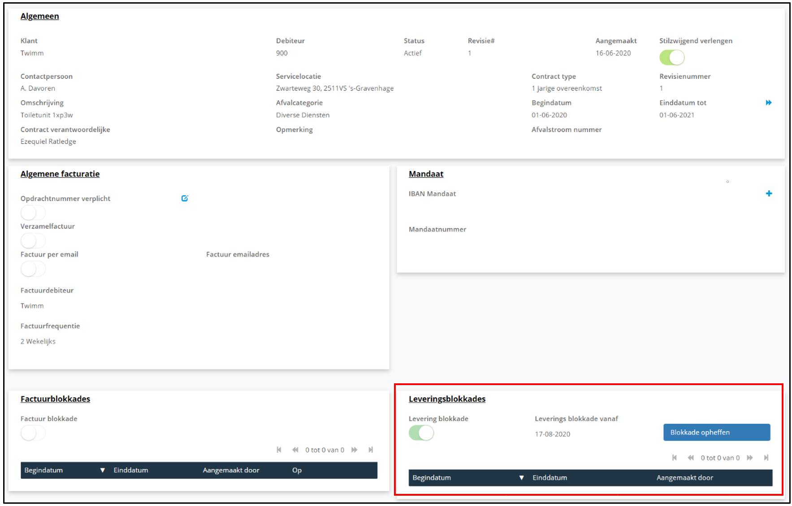Enable Verzamelfactuur toggle

[33, 240]
